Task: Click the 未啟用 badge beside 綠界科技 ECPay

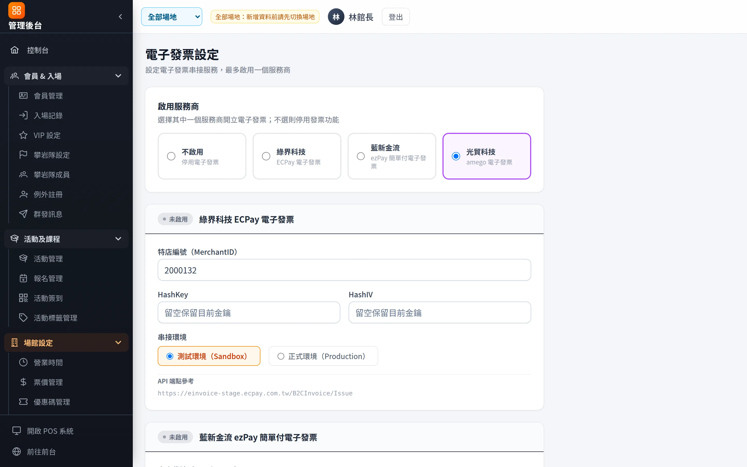Action: (x=175, y=219)
